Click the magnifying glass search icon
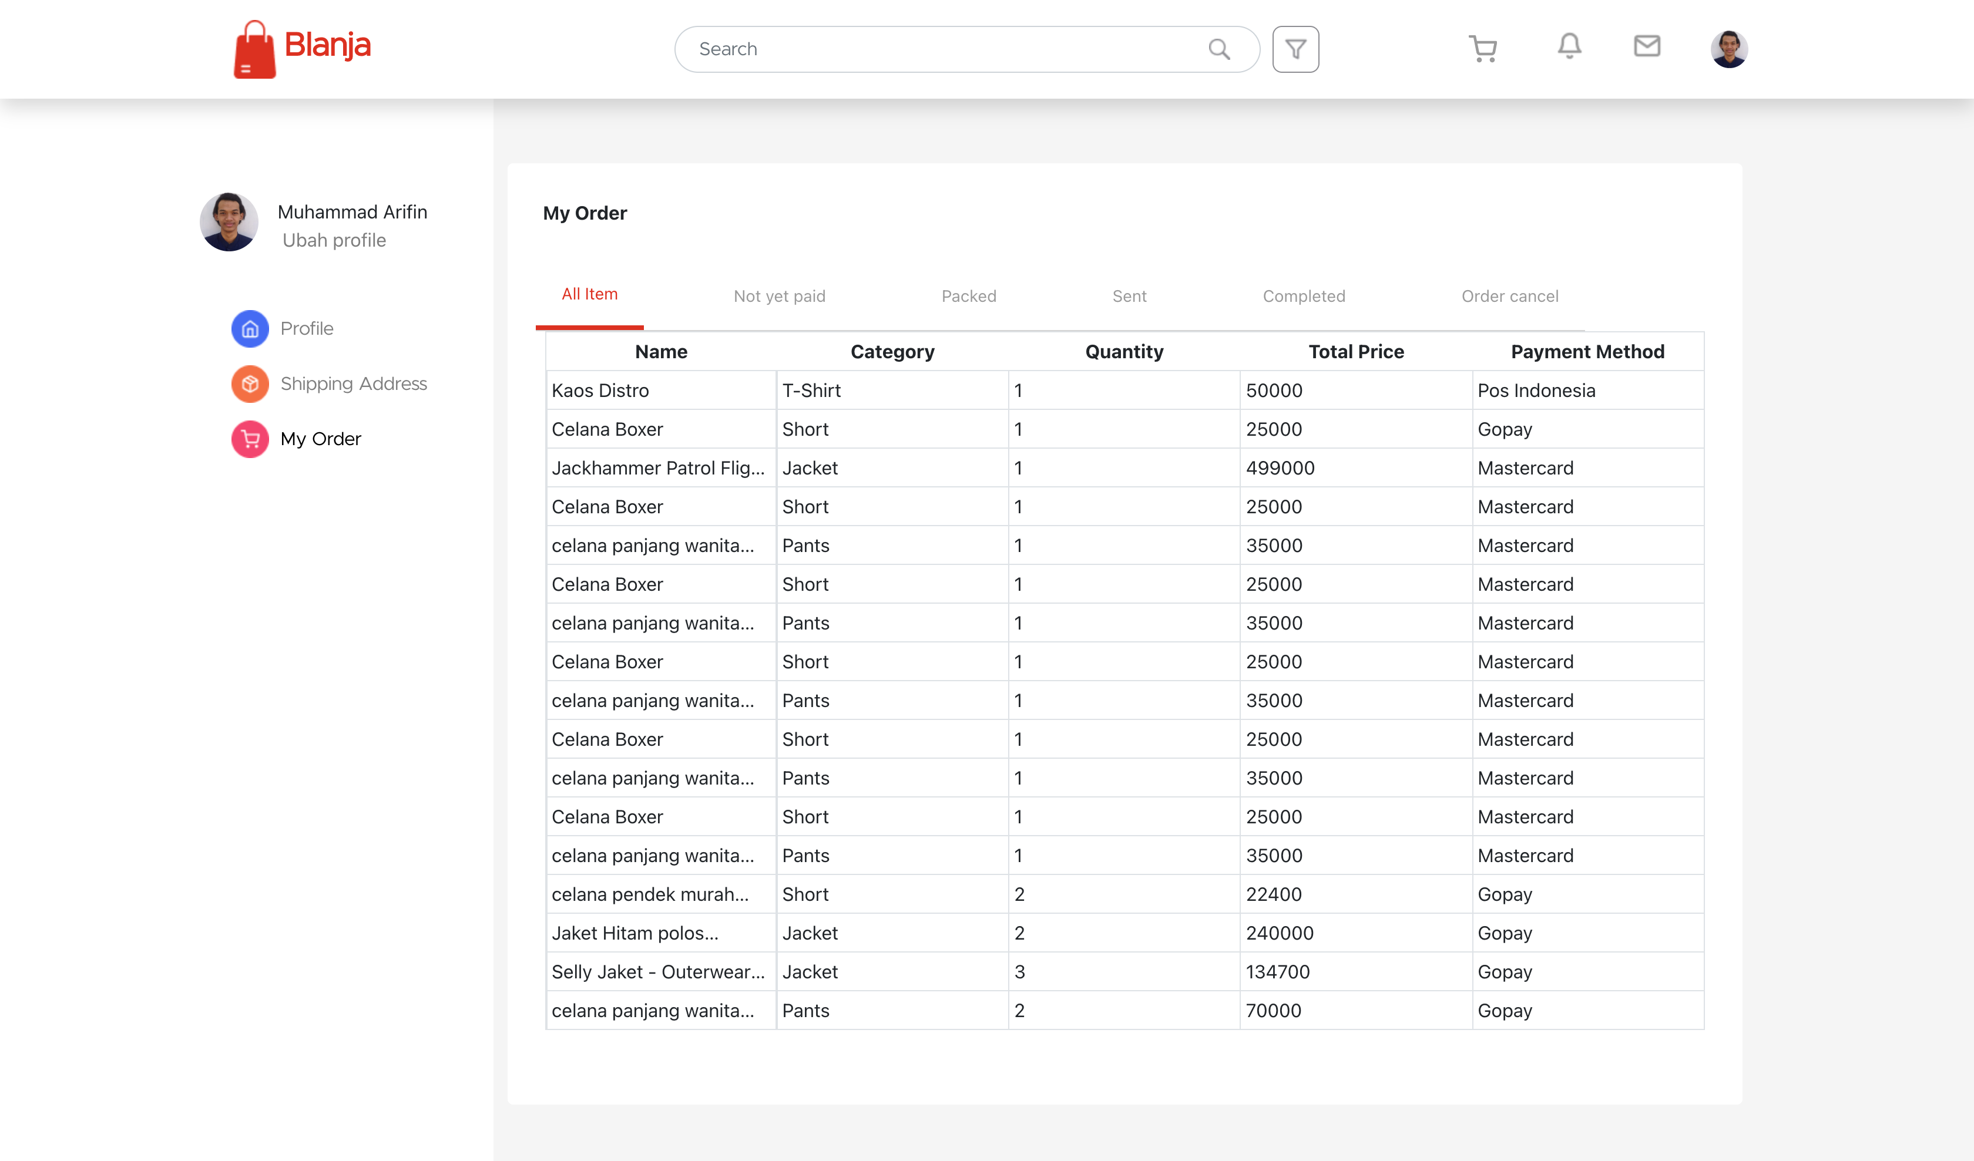The height and width of the screenshot is (1161, 1974). [x=1218, y=49]
